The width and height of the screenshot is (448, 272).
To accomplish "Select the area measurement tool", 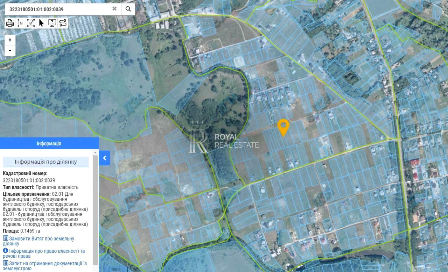I will 31,23.
